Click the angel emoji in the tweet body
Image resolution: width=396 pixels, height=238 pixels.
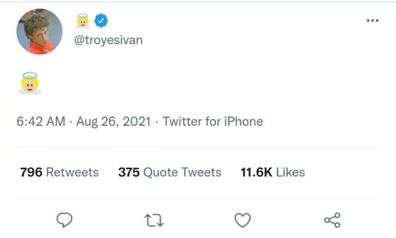coord(30,83)
